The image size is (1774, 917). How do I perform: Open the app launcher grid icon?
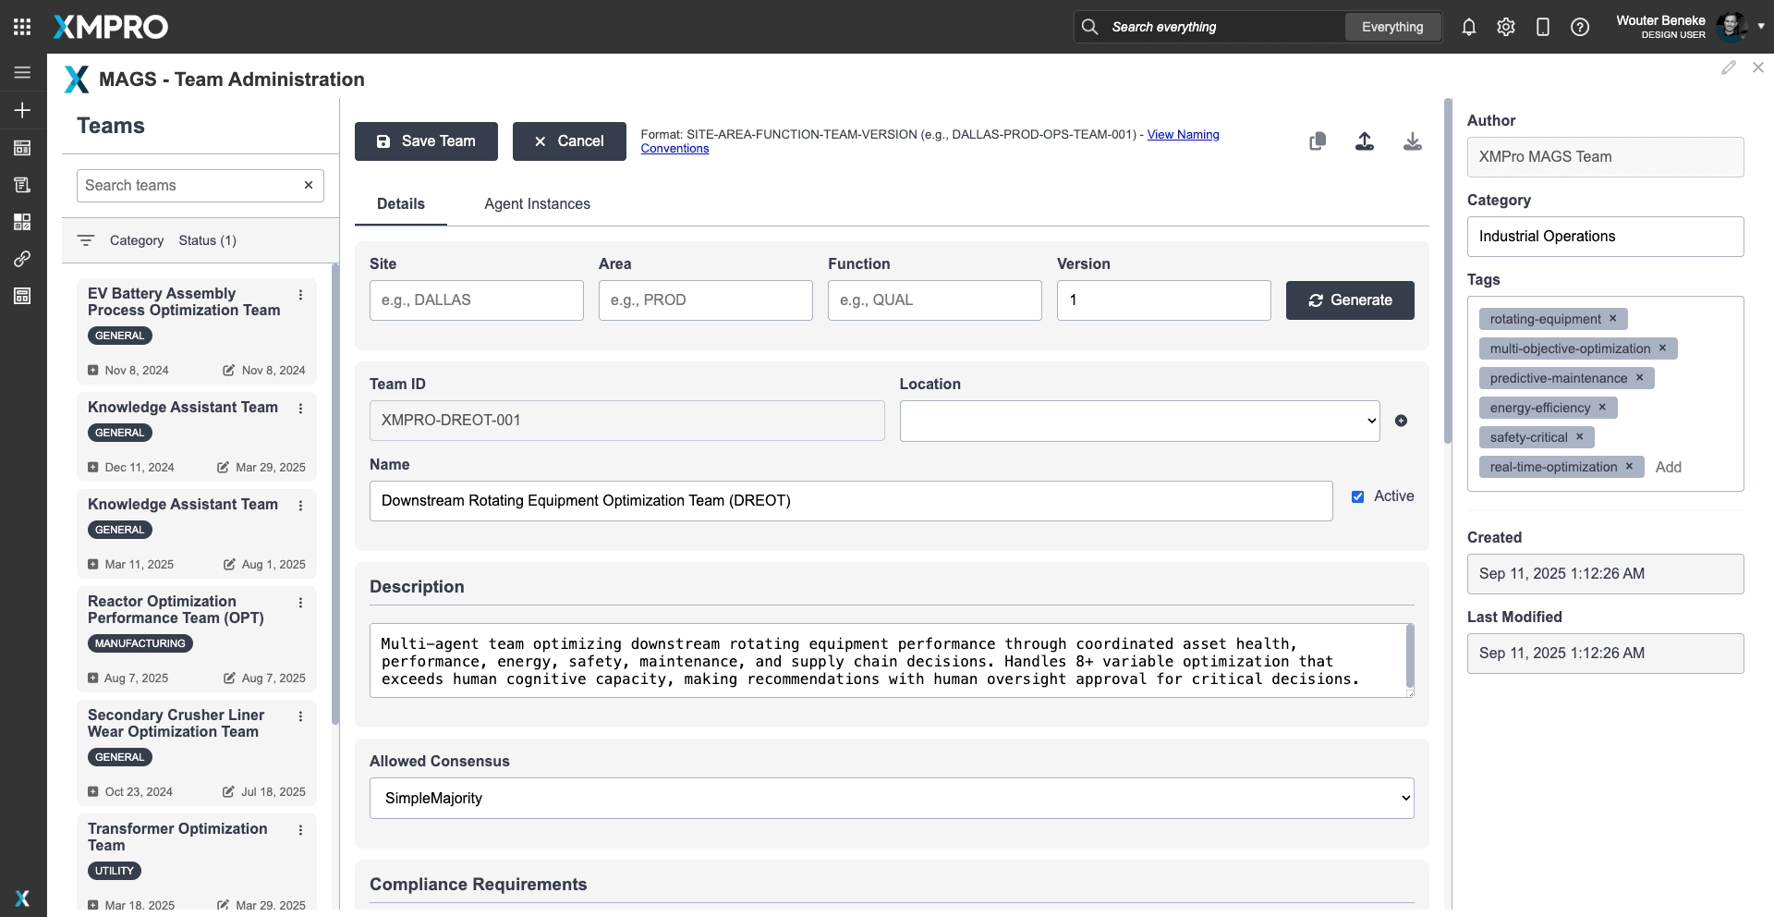[x=22, y=27]
